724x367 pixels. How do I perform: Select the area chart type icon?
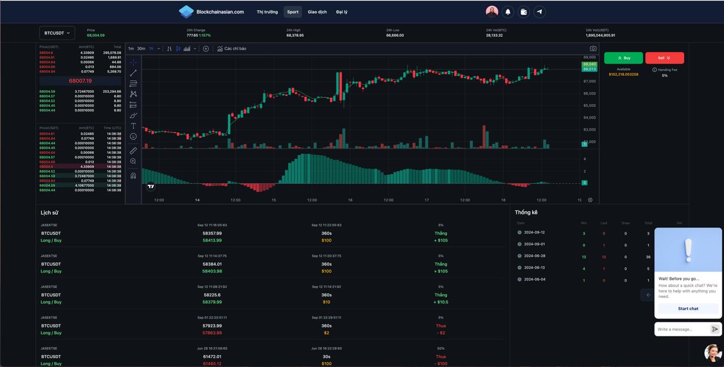(x=187, y=49)
